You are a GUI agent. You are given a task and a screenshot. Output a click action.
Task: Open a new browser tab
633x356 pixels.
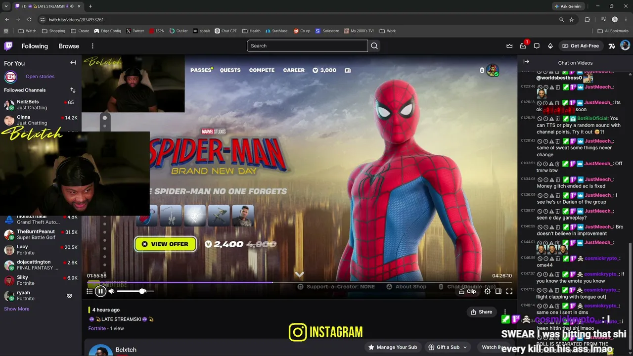tap(90, 6)
